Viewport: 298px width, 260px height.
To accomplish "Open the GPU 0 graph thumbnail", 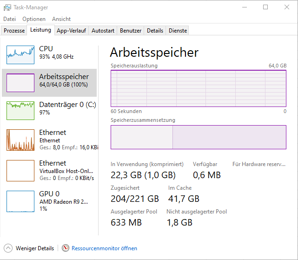I will 20,201.
